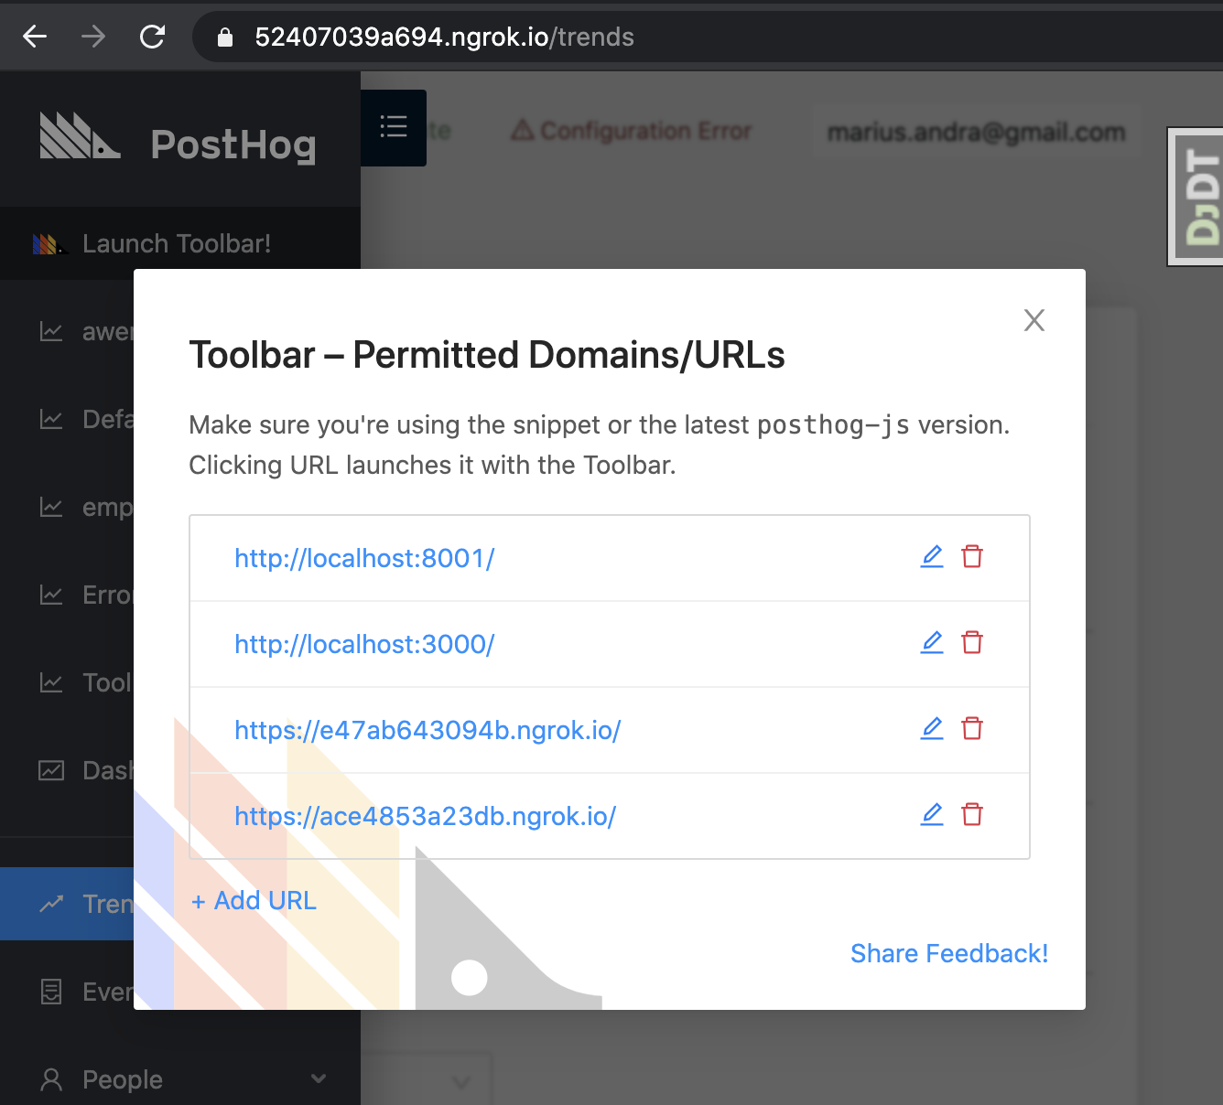Reload the current page
This screenshot has width=1223, height=1105.
pos(152,37)
